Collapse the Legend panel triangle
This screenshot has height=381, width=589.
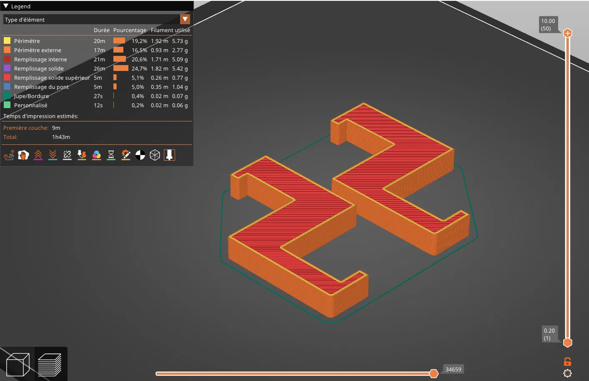click(6, 6)
